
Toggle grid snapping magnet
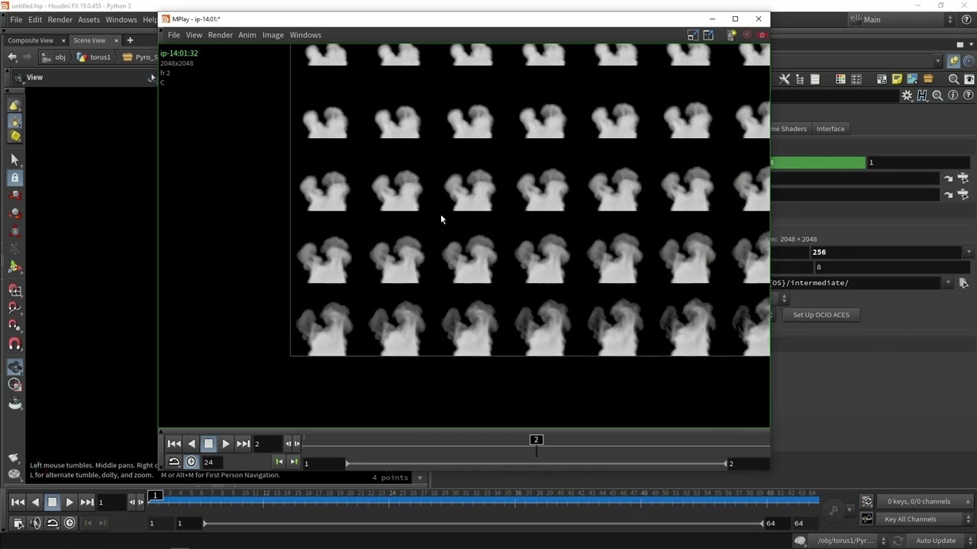pyautogui.click(x=15, y=291)
